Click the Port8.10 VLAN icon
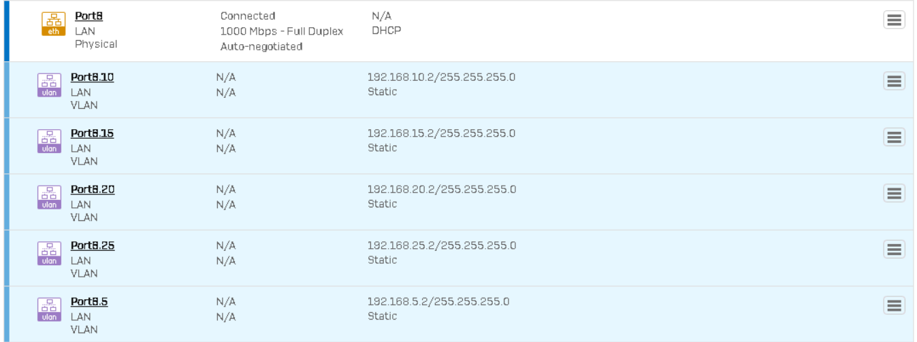 pyautogui.click(x=49, y=85)
